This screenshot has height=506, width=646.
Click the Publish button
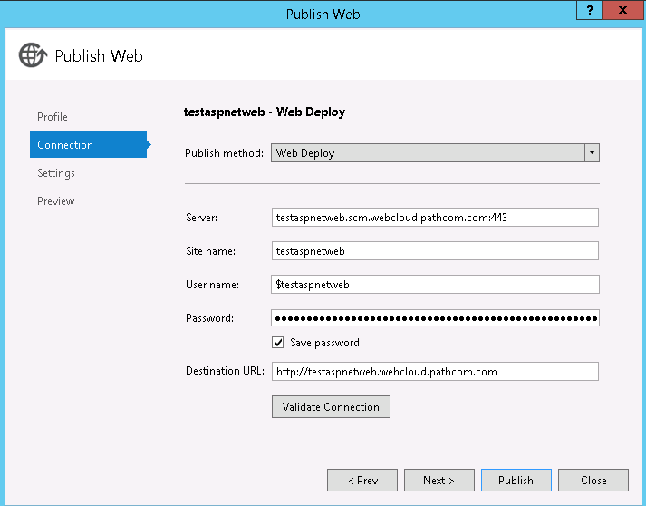(x=516, y=480)
